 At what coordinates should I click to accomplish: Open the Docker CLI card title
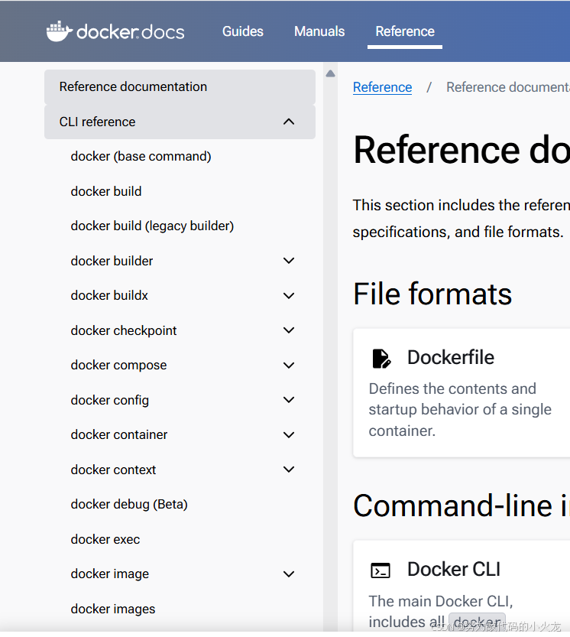pos(454,569)
